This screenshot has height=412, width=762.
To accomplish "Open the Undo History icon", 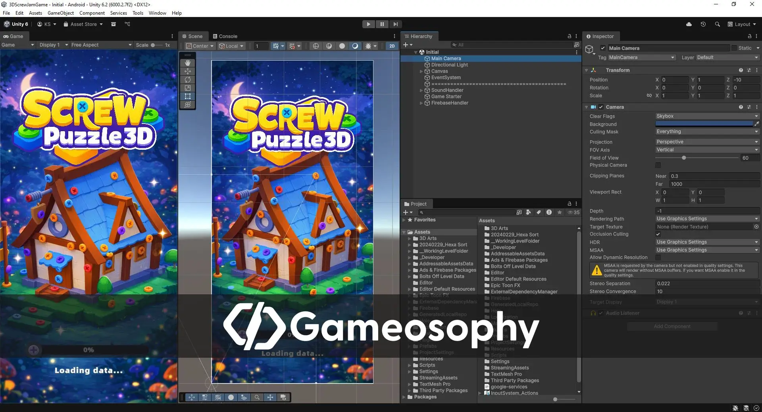I will [x=703, y=24].
